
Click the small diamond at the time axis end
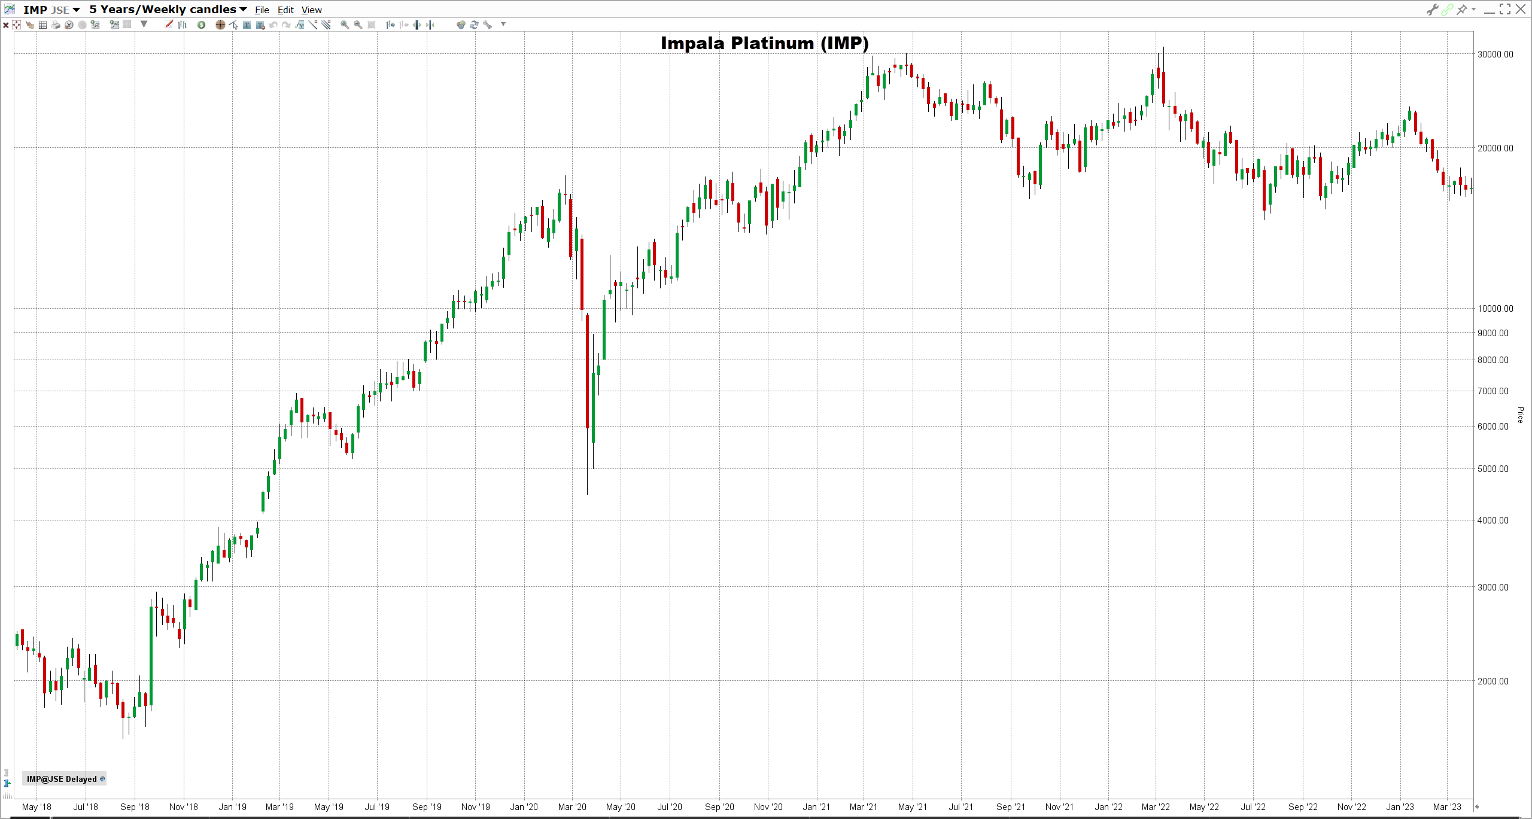pos(1477,806)
